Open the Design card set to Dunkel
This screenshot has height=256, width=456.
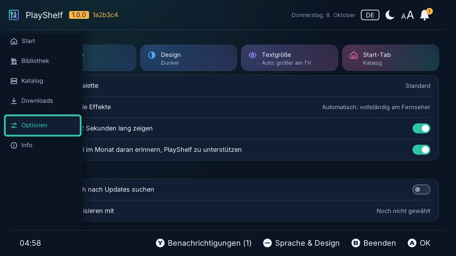(x=188, y=58)
